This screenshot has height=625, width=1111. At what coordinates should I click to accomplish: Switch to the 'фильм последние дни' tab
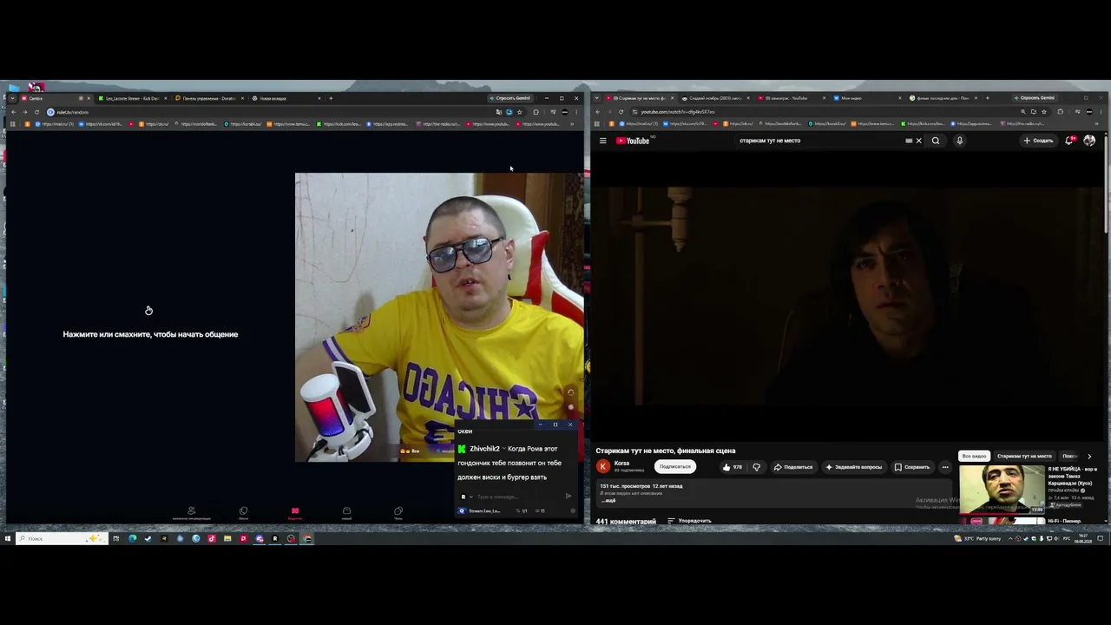click(943, 98)
